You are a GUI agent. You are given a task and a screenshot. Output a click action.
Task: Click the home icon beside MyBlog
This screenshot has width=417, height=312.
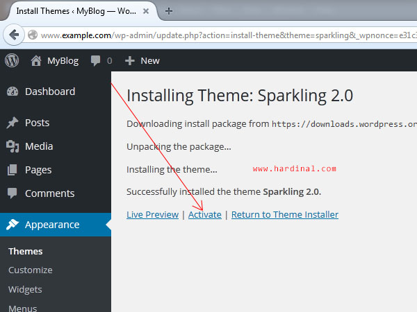(x=36, y=60)
